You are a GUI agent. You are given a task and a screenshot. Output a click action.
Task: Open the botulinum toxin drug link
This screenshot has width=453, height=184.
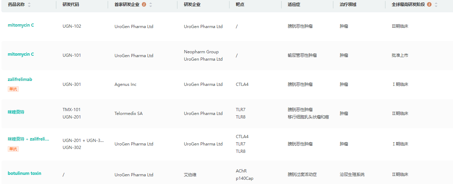coord(24,173)
